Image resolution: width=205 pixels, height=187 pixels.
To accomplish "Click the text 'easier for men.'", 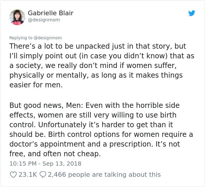I will tap(36, 85).
